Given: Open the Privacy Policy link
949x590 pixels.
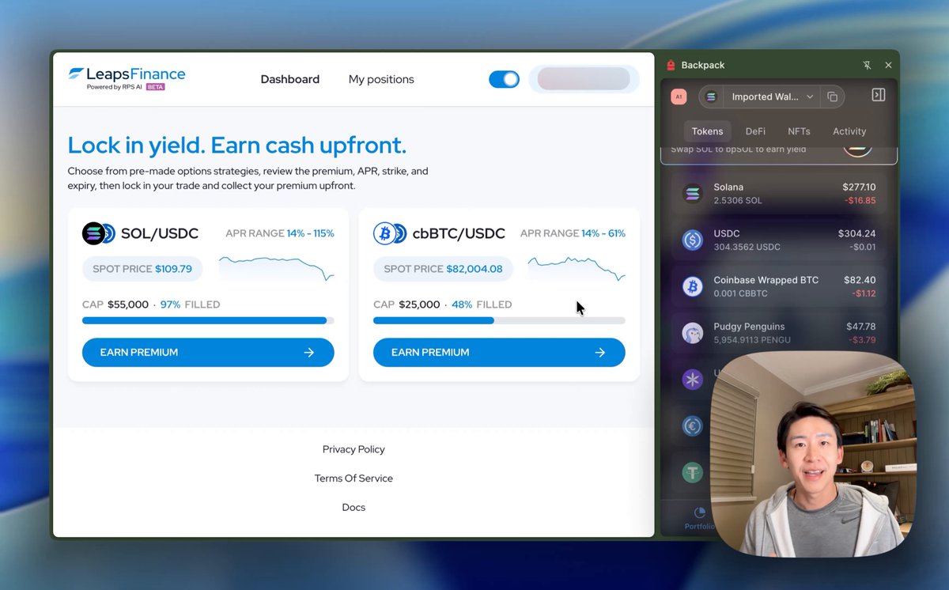Looking at the screenshot, I should (x=354, y=449).
